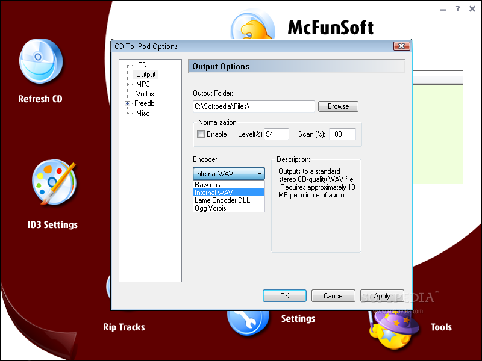Enable the Normalization checkbox
The image size is (482, 361).
[201, 134]
